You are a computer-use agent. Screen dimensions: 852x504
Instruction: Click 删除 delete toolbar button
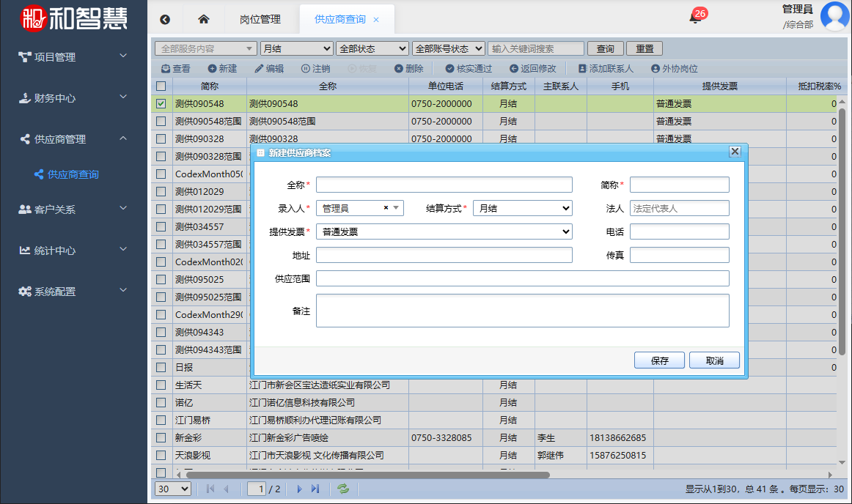tap(408, 68)
